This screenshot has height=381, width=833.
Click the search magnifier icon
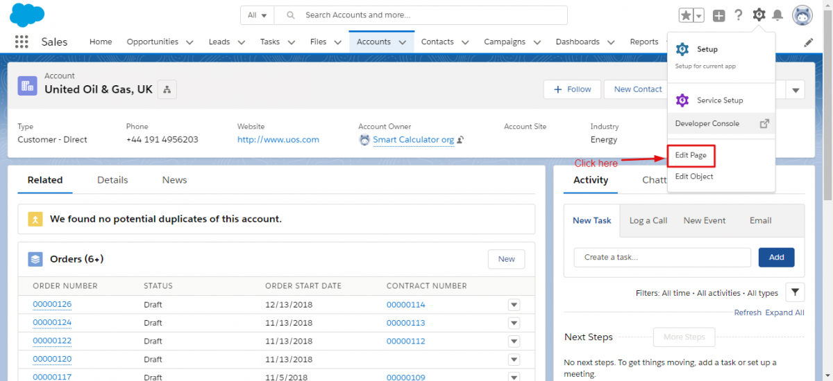point(291,15)
